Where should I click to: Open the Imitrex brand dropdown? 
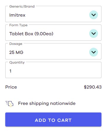(x=53, y=14)
